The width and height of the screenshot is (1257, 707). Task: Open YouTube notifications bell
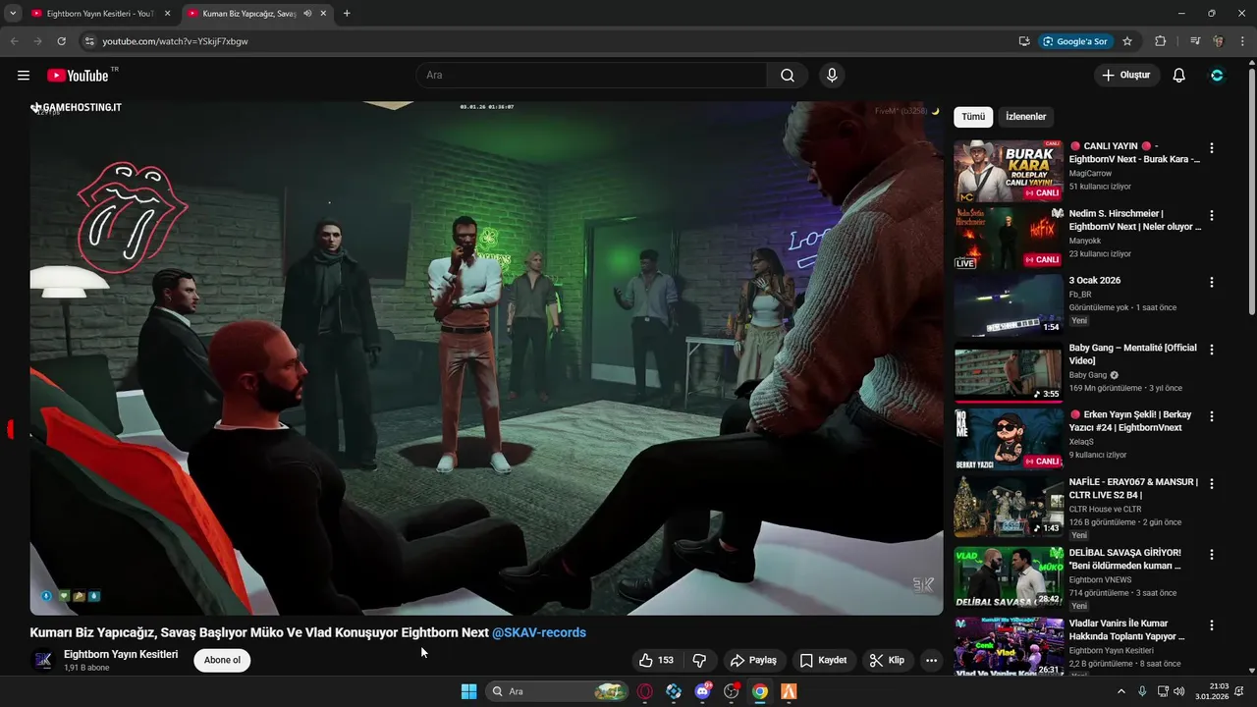point(1179,76)
